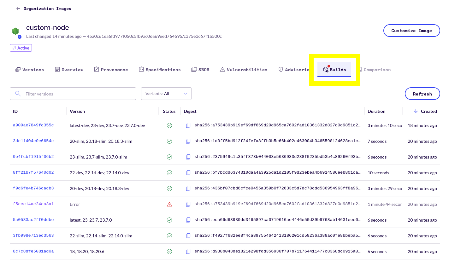Click the green custom-node image icon
Screen dimensions: 449x261
point(15,32)
